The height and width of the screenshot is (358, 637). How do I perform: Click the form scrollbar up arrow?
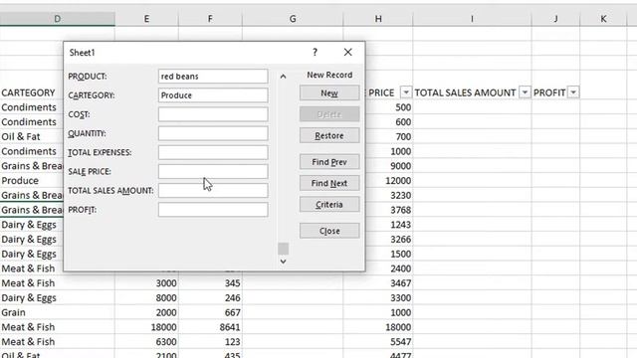tap(283, 77)
